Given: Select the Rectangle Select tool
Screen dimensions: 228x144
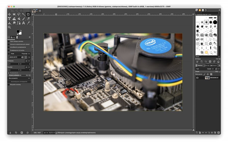Looking at the screenshot, I should click(14, 14).
